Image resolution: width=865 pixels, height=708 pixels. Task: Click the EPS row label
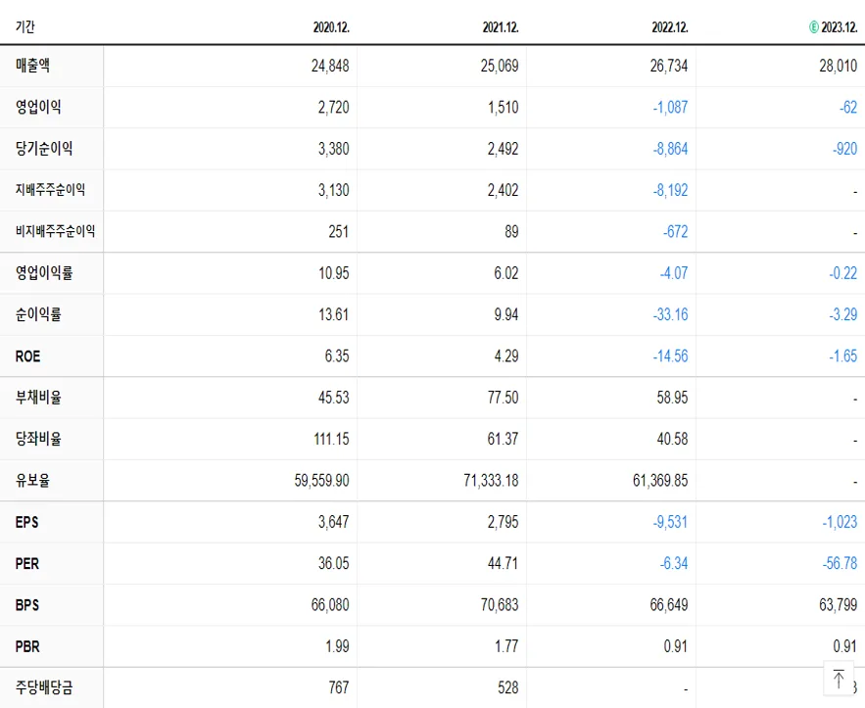pyautogui.click(x=27, y=522)
